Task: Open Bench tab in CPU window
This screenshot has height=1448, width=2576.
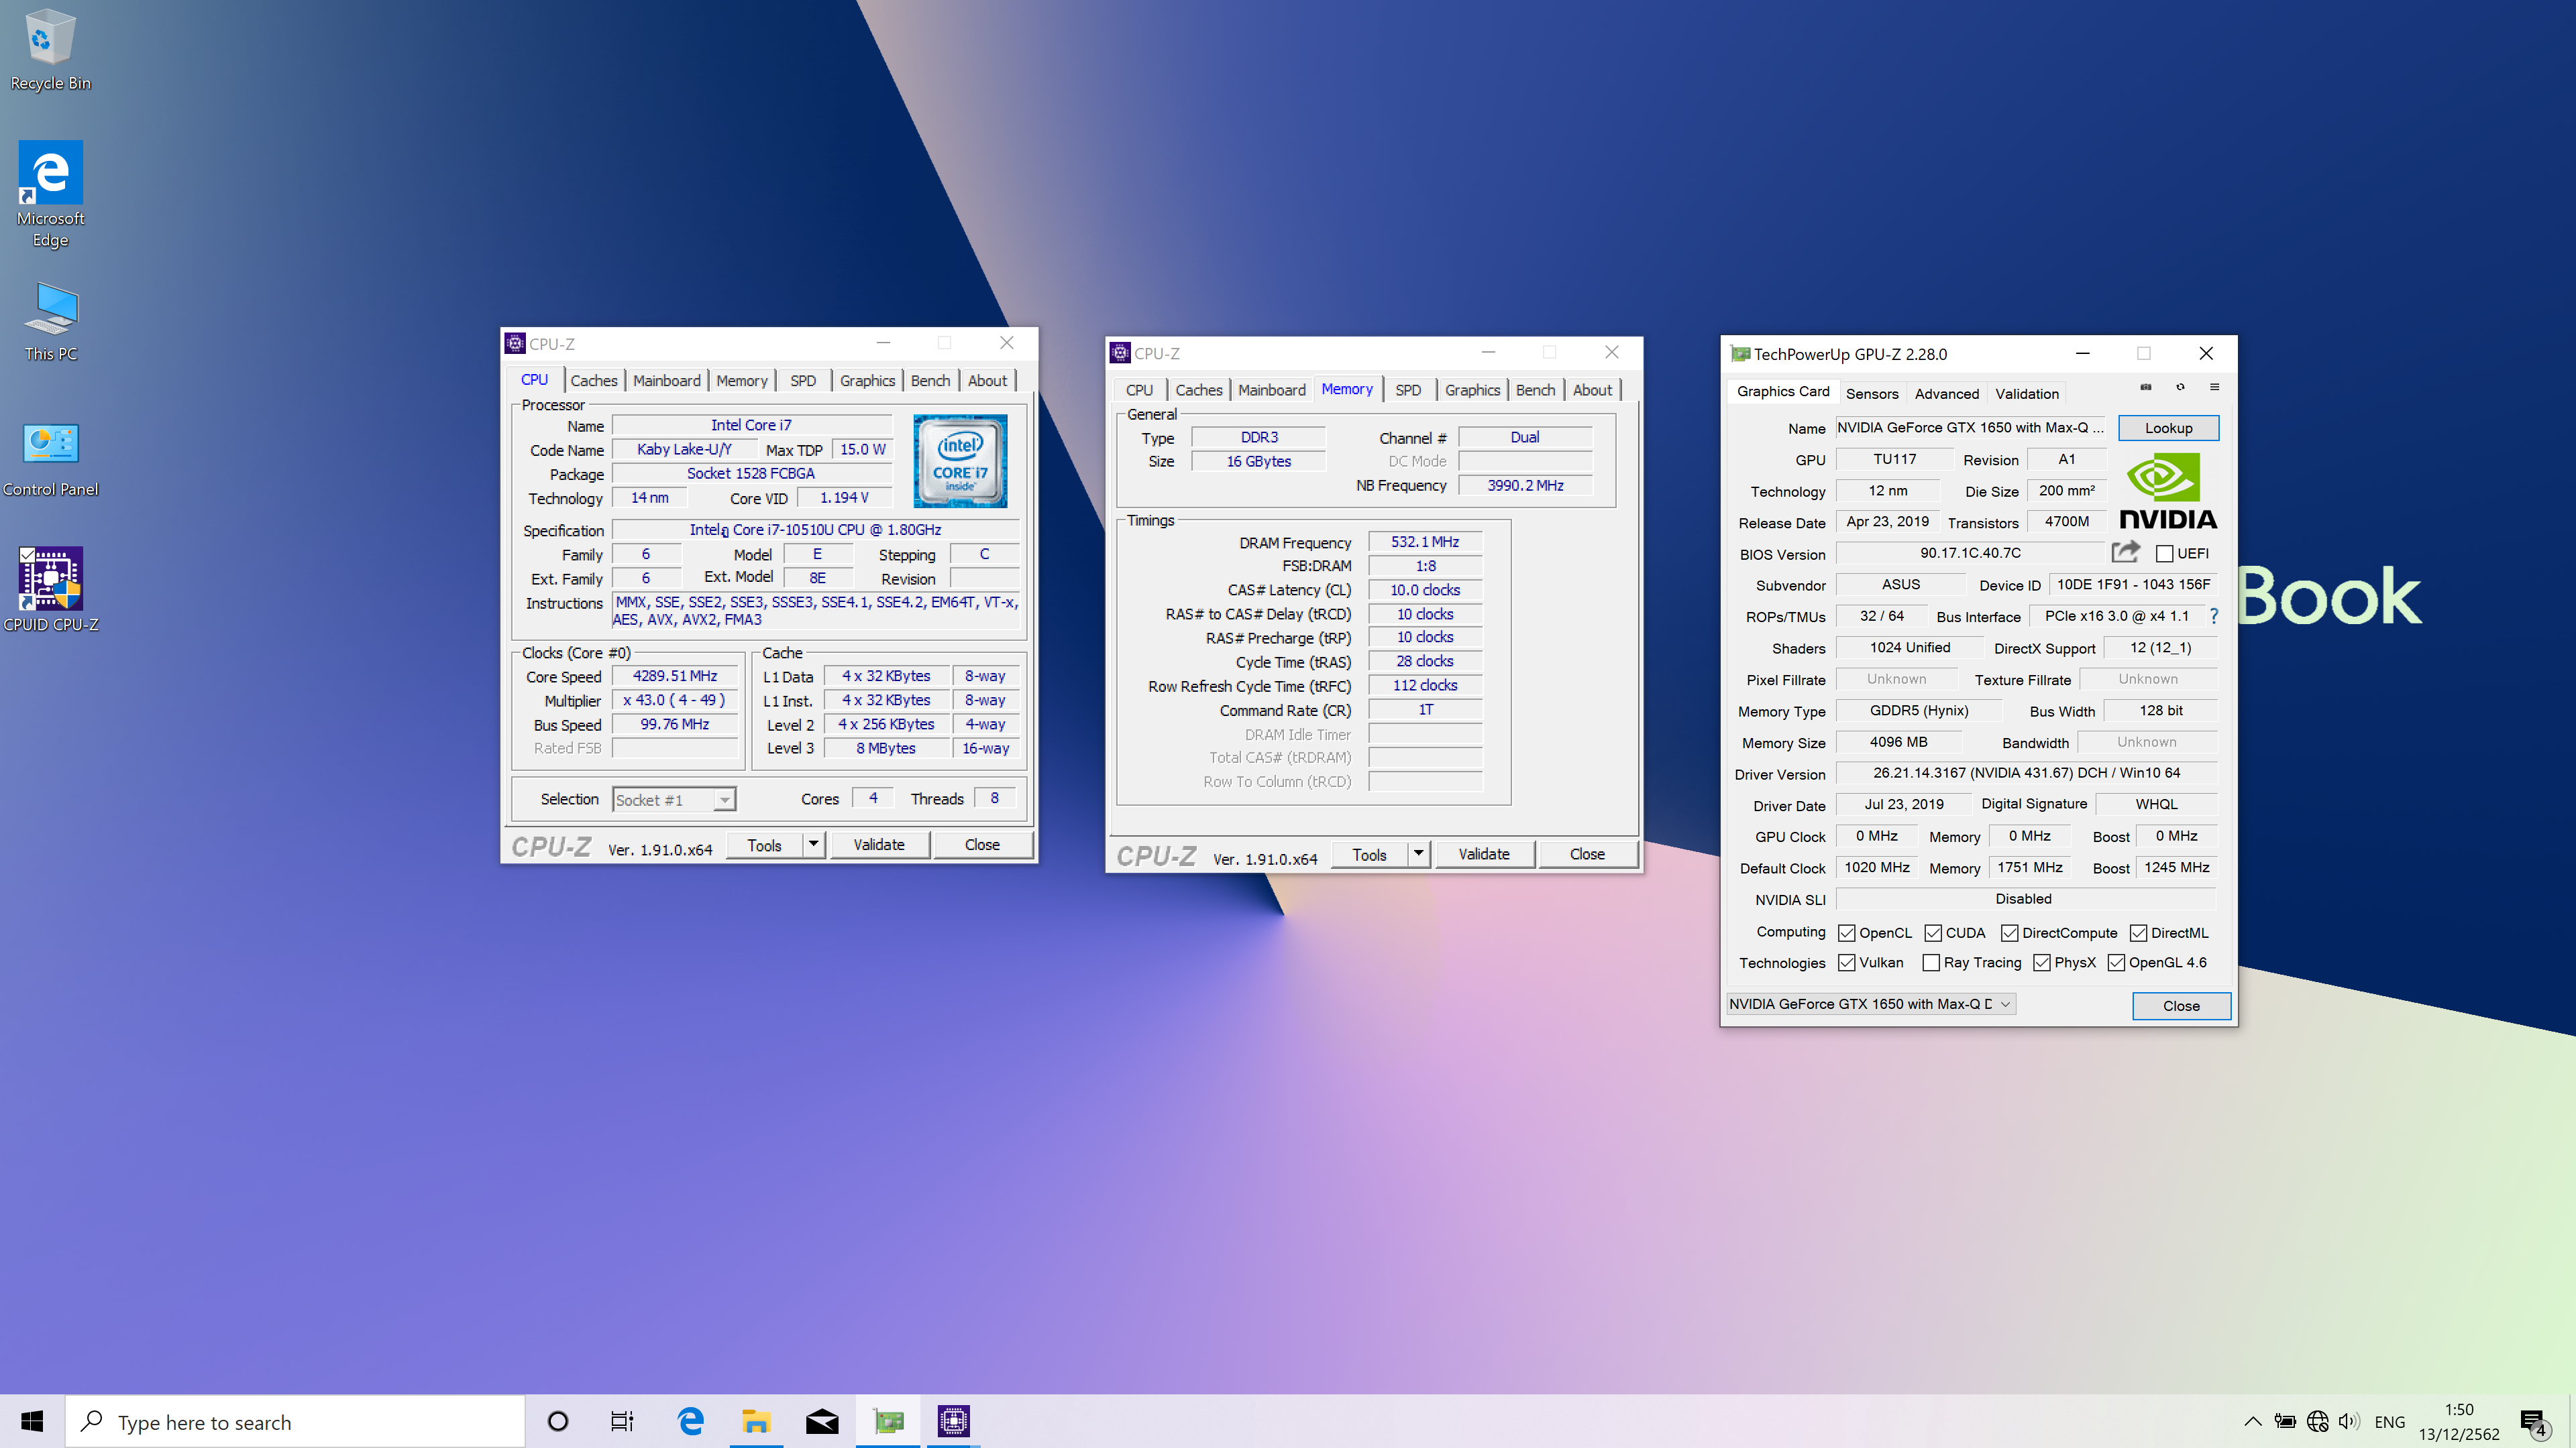Action: click(x=930, y=381)
